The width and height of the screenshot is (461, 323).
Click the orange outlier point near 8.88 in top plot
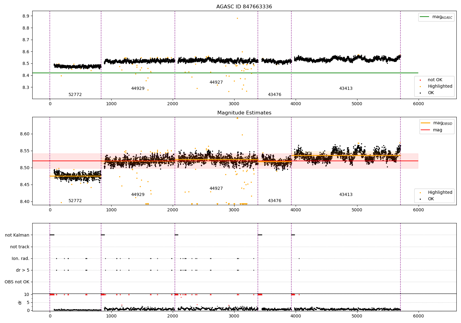[237, 18]
